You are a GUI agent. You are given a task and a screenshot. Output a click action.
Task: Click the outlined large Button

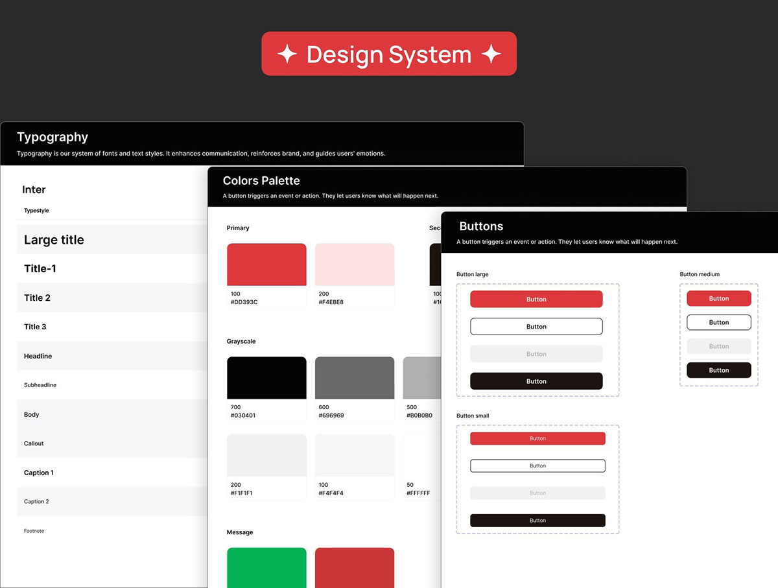tap(536, 327)
